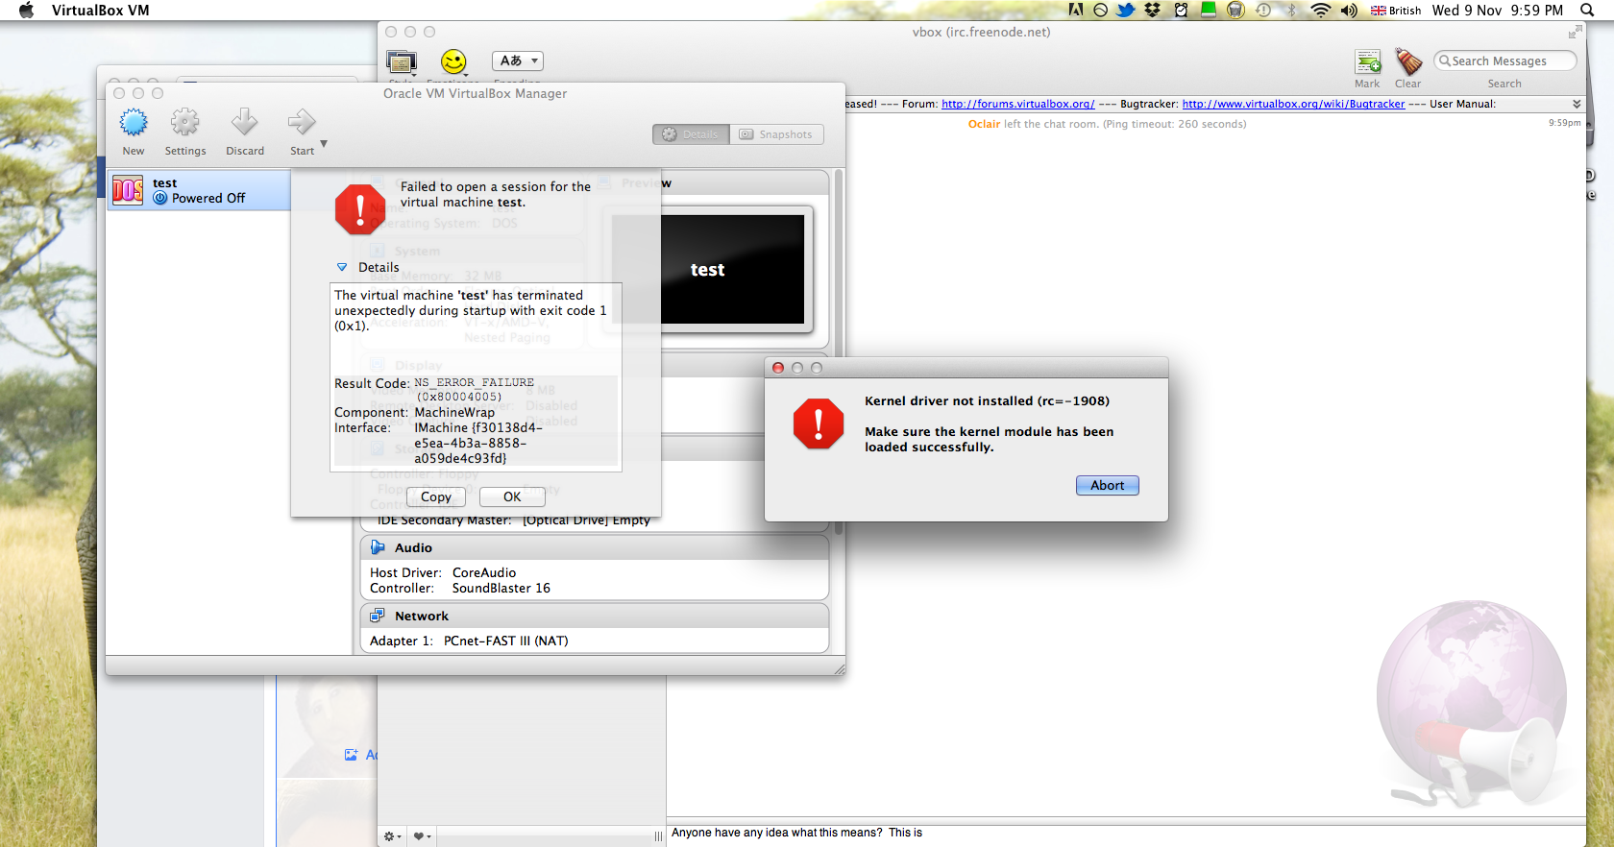This screenshot has height=847, width=1614.
Task: Click the kernel driver error warning icon
Action: click(x=819, y=423)
